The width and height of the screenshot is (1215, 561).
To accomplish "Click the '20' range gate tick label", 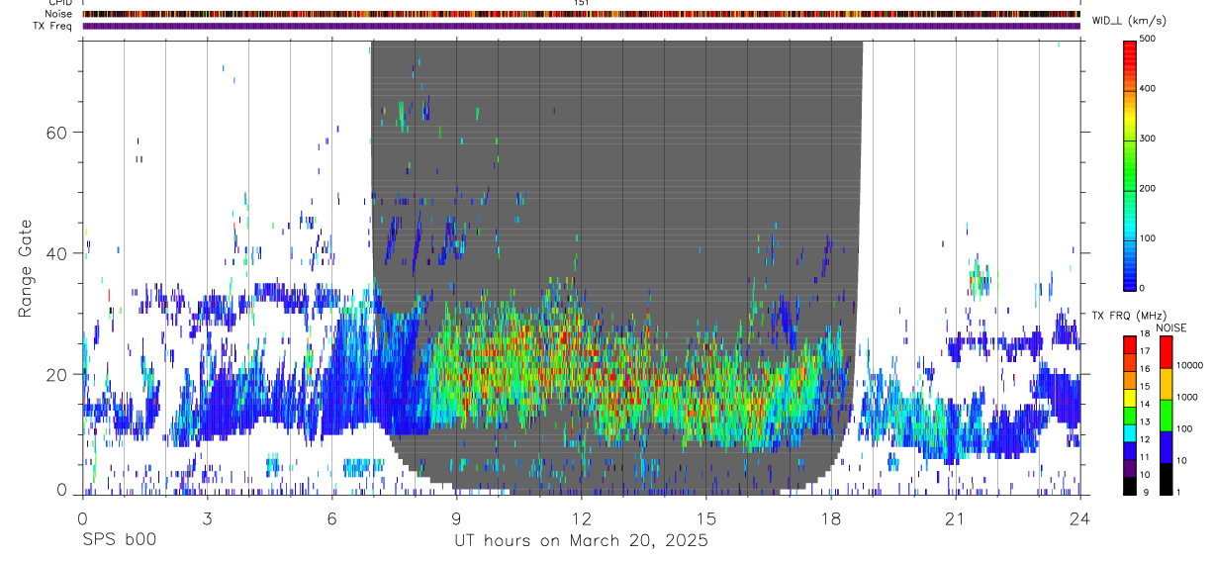I will (57, 374).
